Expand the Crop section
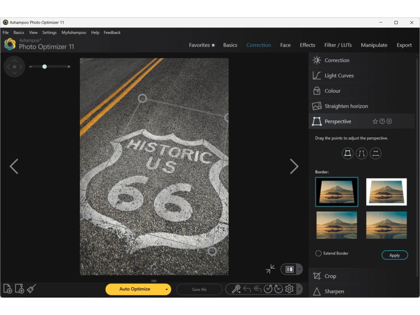Image resolution: width=420 pixels, height=315 pixels. 330,276
